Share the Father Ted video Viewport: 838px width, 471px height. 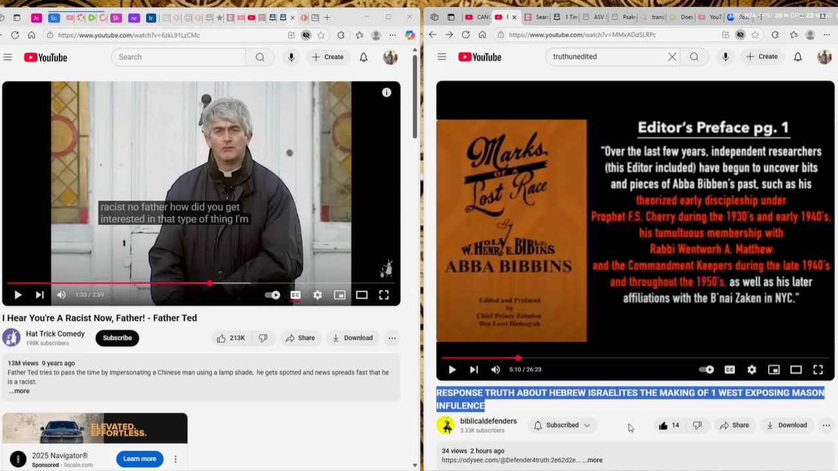click(300, 338)
